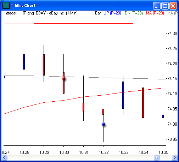Screen dimensions: 179x162
Task: Maximize the 1 Min. Chart window
Action: pos(165,6)
